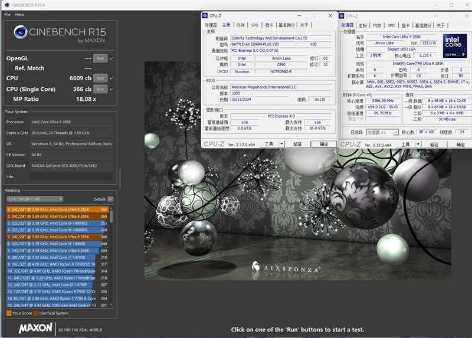Open the 处理器 #1 selection dropdown
The width and height of the screenshot is (472, 338).
pyautogui.click(x=382, y=132)
